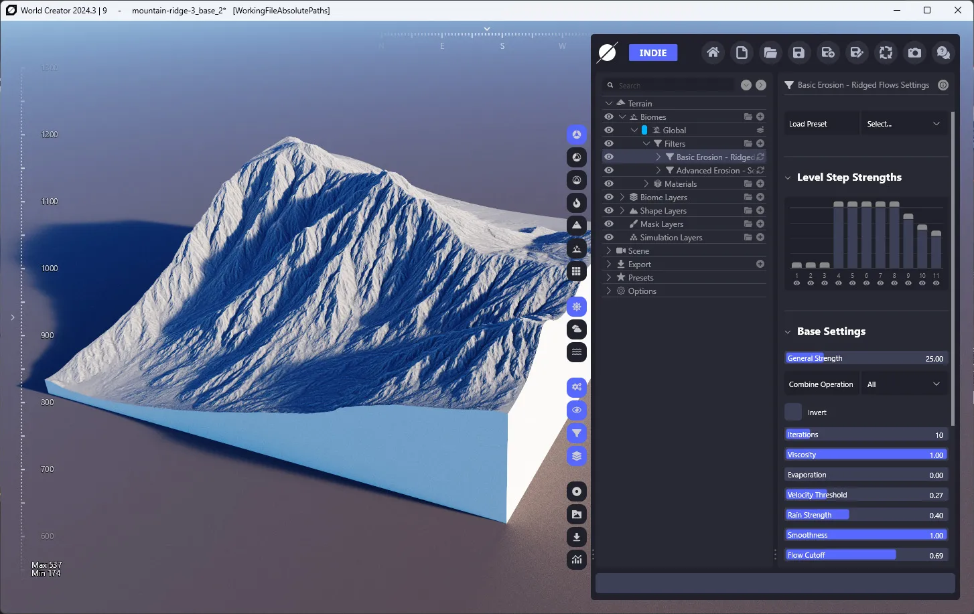Take a screenshot with the camera icon
Image resolution: width=974 pixels, height=614 pixels.
tap(914, 52)
